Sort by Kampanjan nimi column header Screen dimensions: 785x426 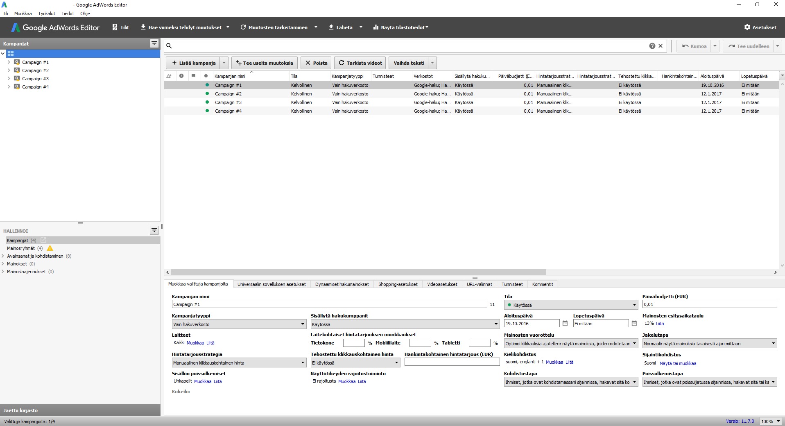pos(251,76)
